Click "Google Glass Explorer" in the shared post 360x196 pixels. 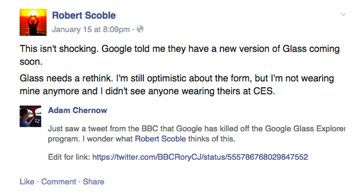pyautogui.click(x=305, y=128)
